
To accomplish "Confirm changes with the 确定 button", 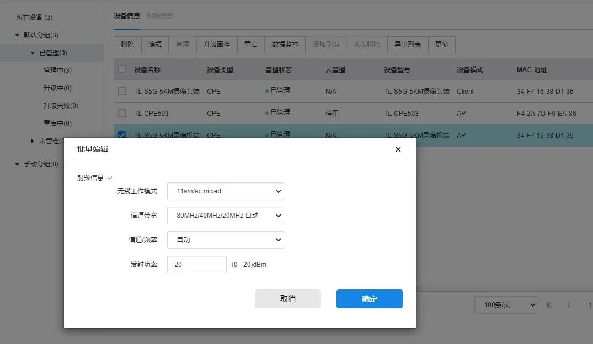I will 369,298.
